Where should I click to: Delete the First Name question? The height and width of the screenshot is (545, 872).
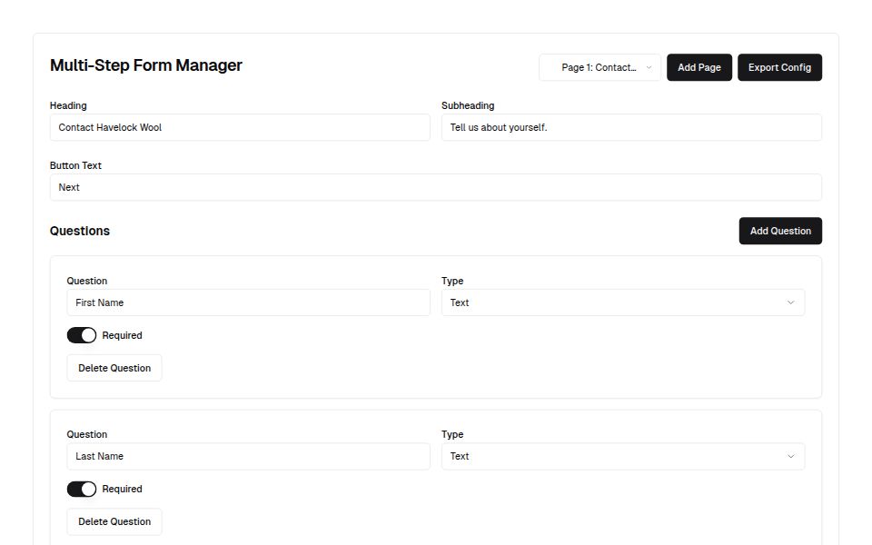(x=114, y=368)
